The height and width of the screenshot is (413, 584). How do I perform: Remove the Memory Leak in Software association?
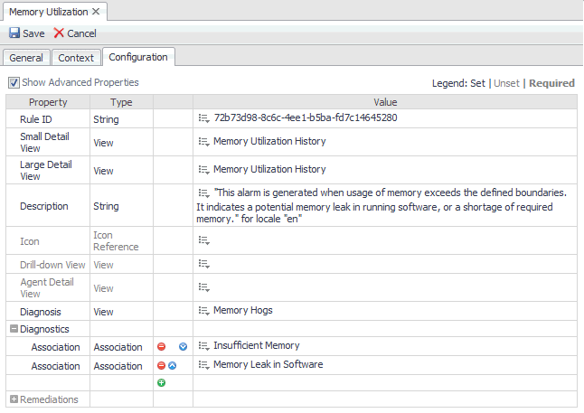(162, 365)
